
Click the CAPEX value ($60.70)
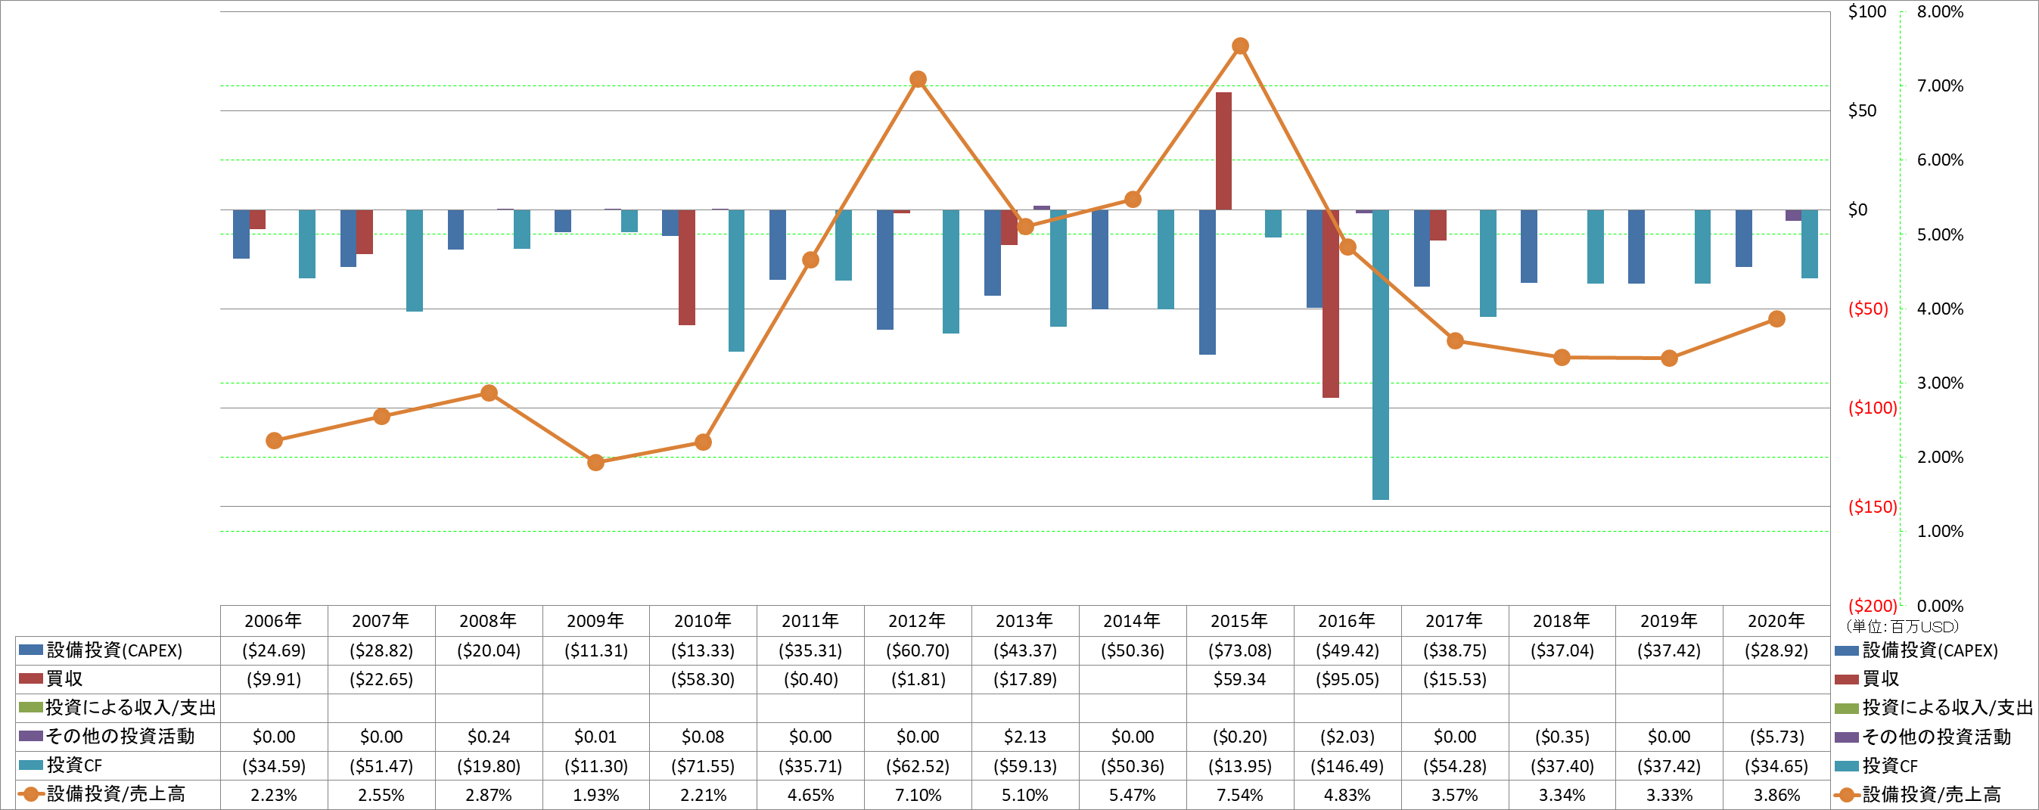(918, 650)
